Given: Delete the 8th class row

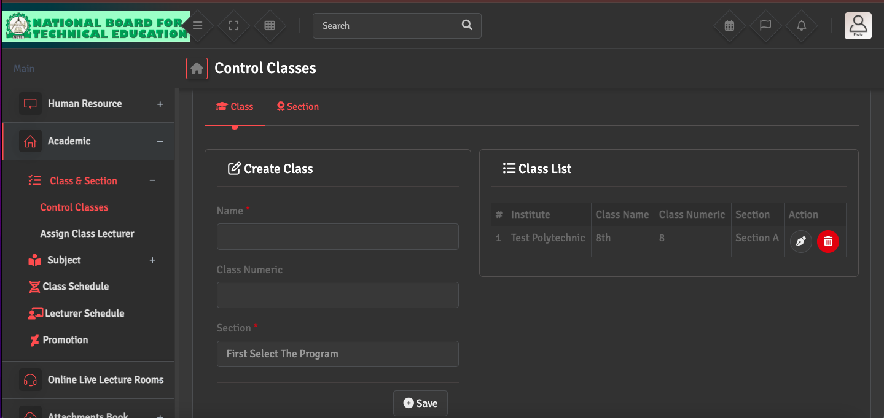Looking at the screenshot, I should click(x=827, y=242).
